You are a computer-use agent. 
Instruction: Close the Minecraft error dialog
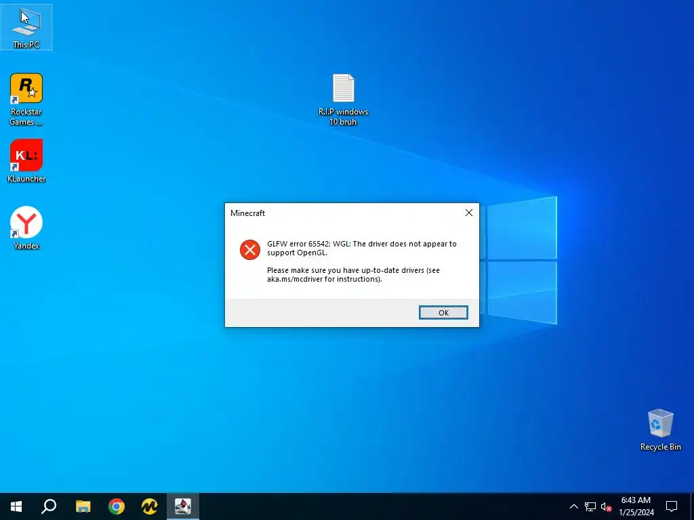pyautogui.click(x=469, y=213)
